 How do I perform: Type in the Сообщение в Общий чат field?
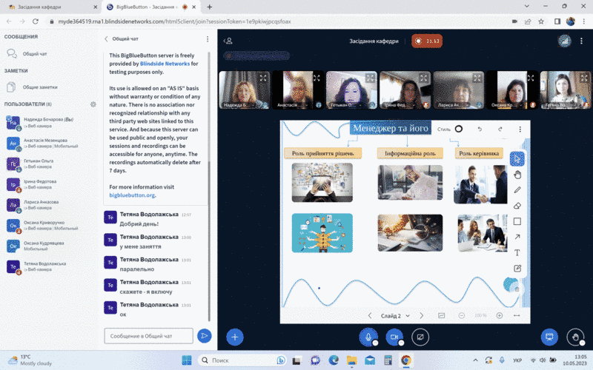click(148, 336)
